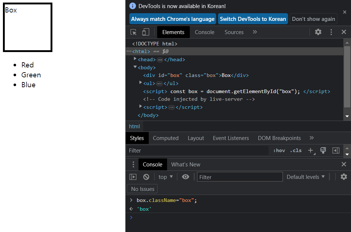Select the closing body tag row
This screenshot has width=351, height=232.
(148, 115)
